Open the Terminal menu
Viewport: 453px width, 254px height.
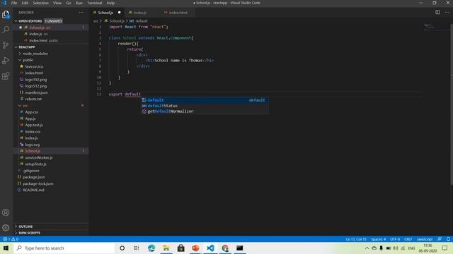tap(94, 3)
